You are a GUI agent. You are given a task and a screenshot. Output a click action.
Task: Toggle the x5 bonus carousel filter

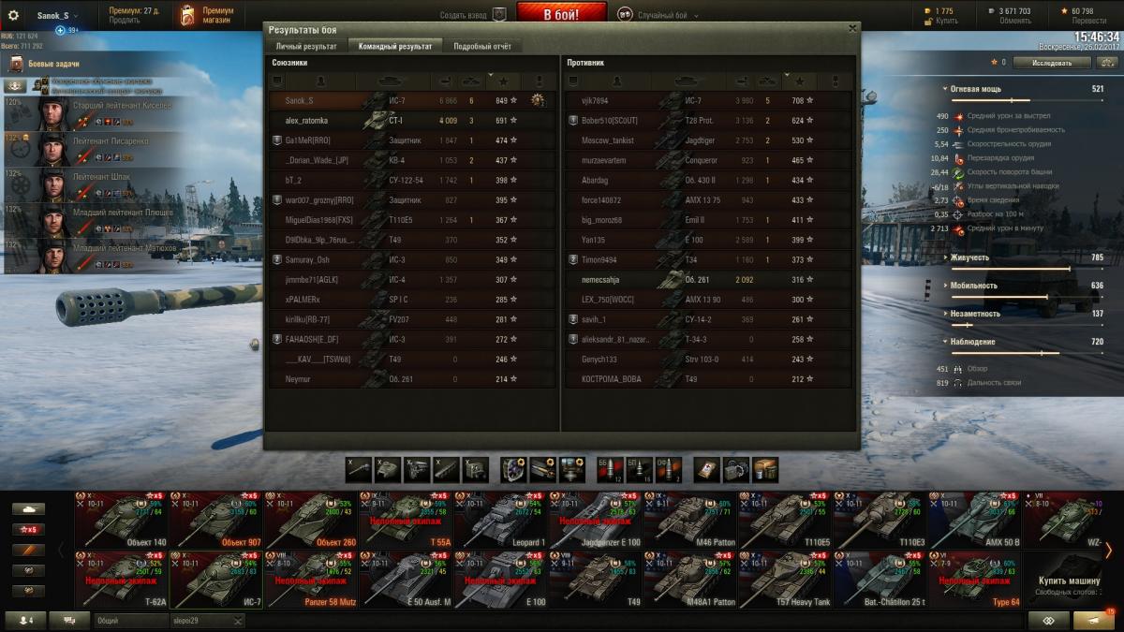click(x=28, y=529)
